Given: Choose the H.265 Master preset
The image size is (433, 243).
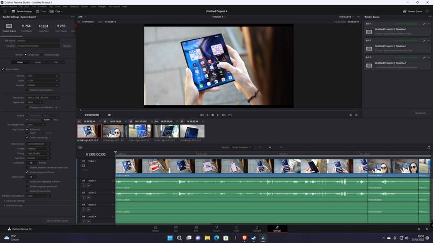Looking at the screenshot, I should point(61,28).
